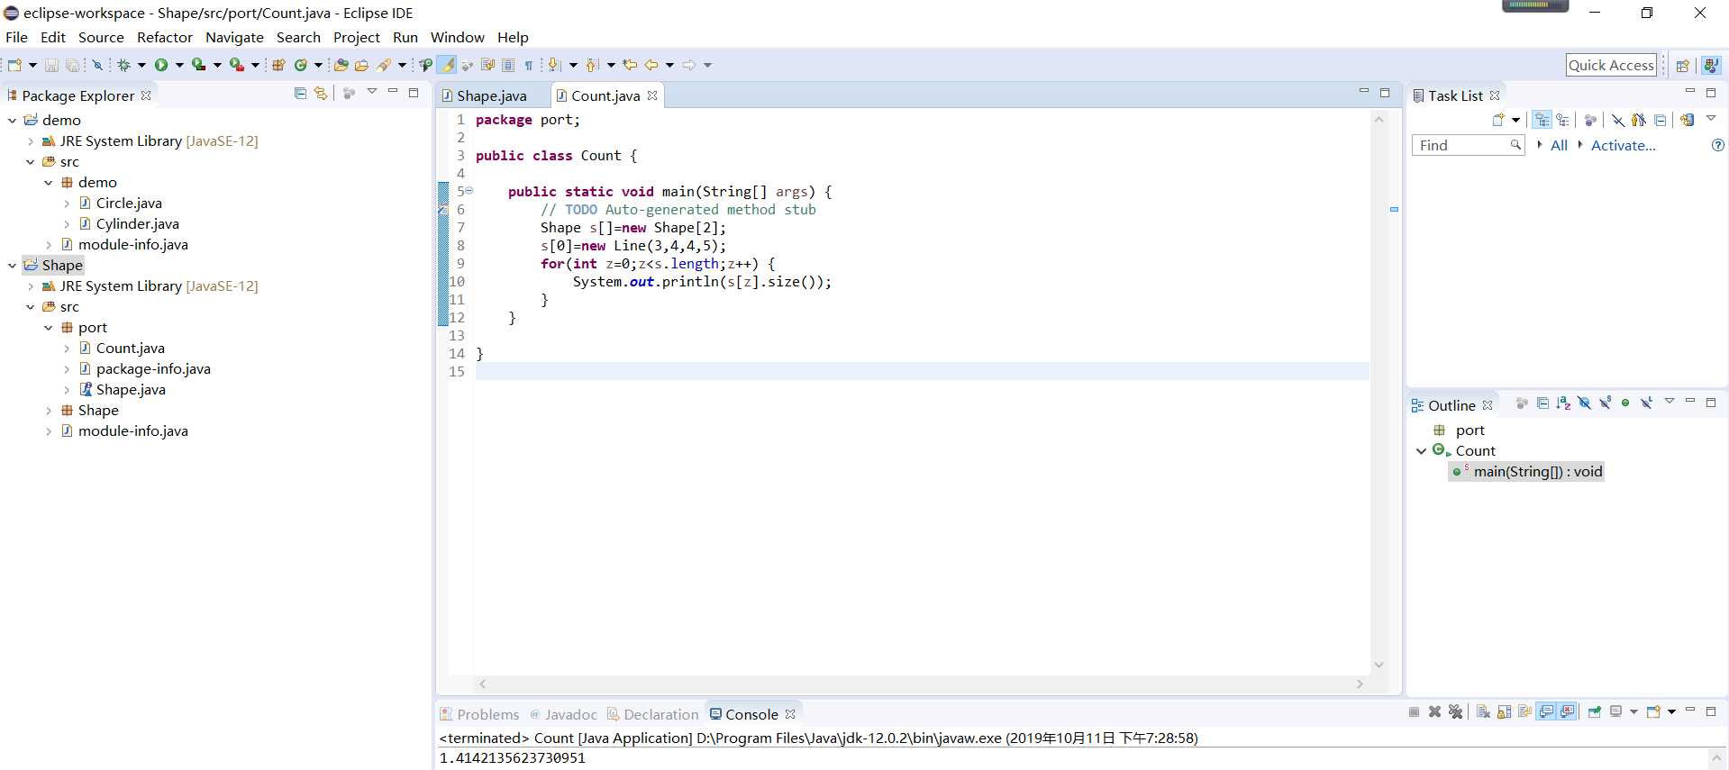Collapse all in Package Explorer
1729x770 pixels.
(300, 93)
